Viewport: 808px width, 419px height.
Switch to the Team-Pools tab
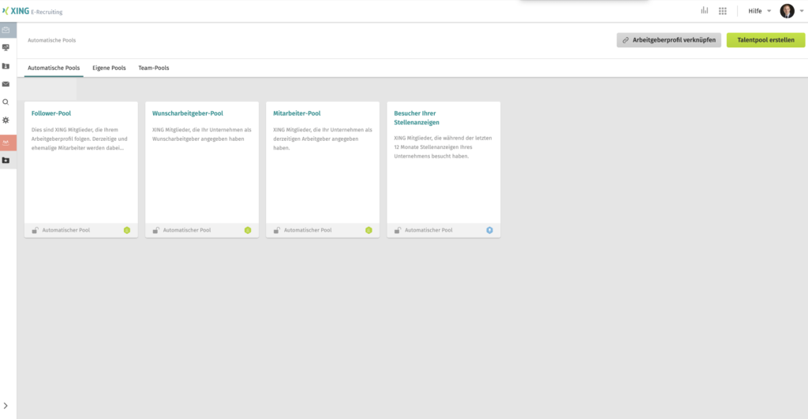(x=153, y=68)
